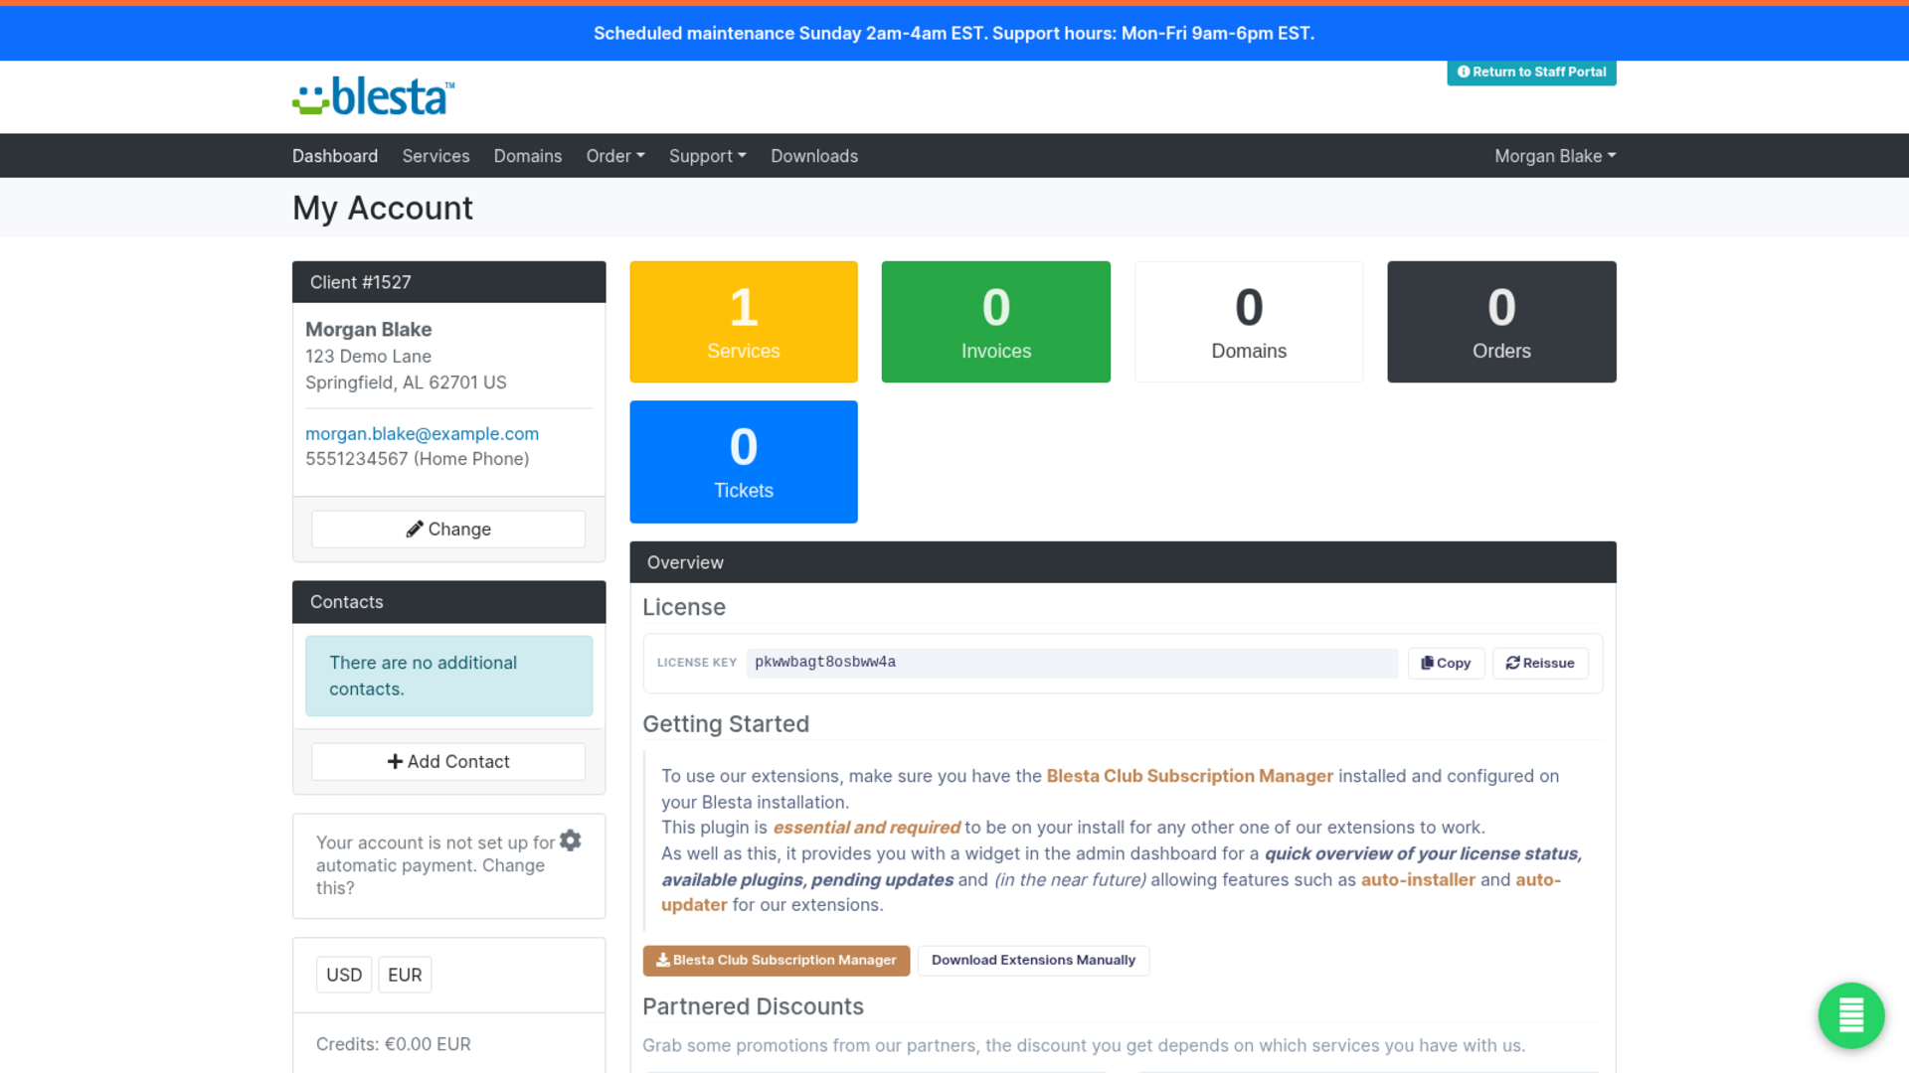Screen dimensions: 1909x1073
Task: Click the Overview panel header
Action: tap(1123, 562)
